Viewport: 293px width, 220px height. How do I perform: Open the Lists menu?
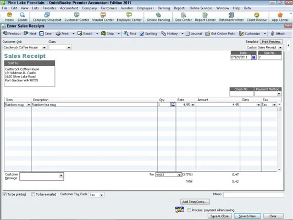tap(35, 8)
